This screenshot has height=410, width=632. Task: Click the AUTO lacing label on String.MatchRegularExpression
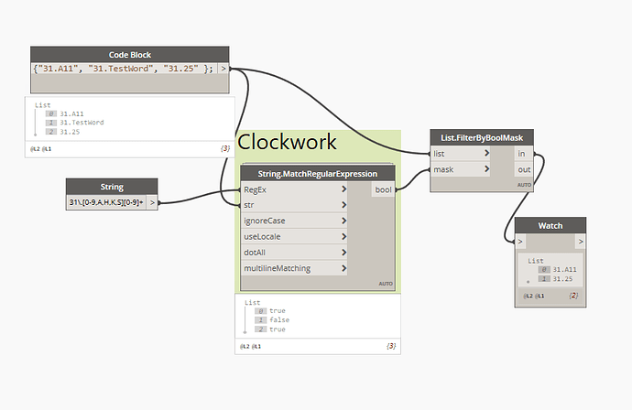point(386,284)
